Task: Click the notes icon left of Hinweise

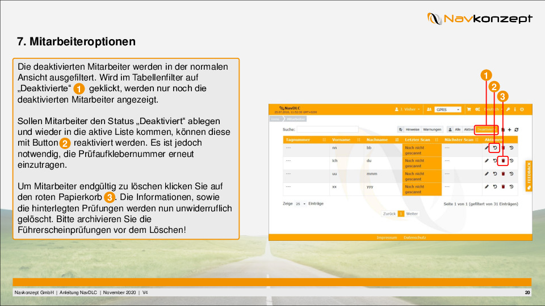Action: [401, 129]
